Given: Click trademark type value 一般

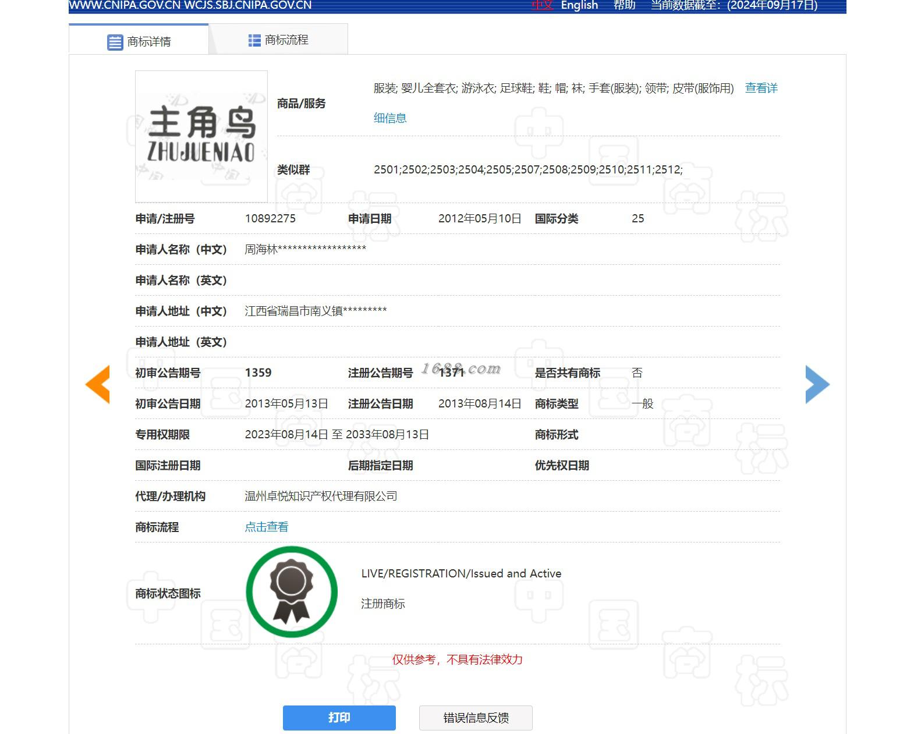Looking at the screenshot, I should 643,403.
